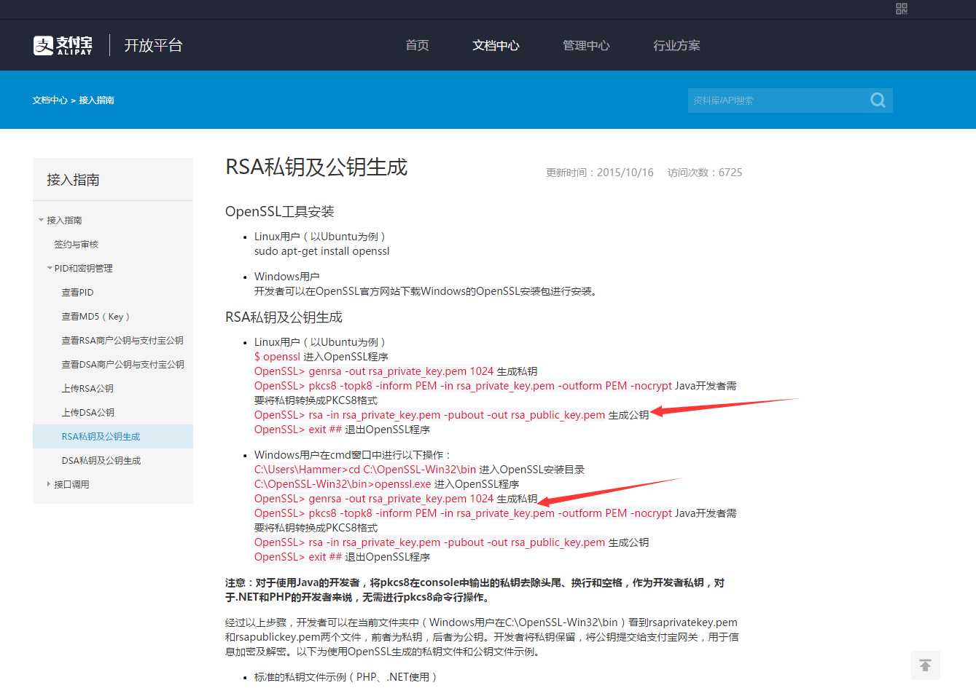Open 上传RSA公钥 in the sidebar
Viewport: 976px width, 688px height.
(87, 388)
